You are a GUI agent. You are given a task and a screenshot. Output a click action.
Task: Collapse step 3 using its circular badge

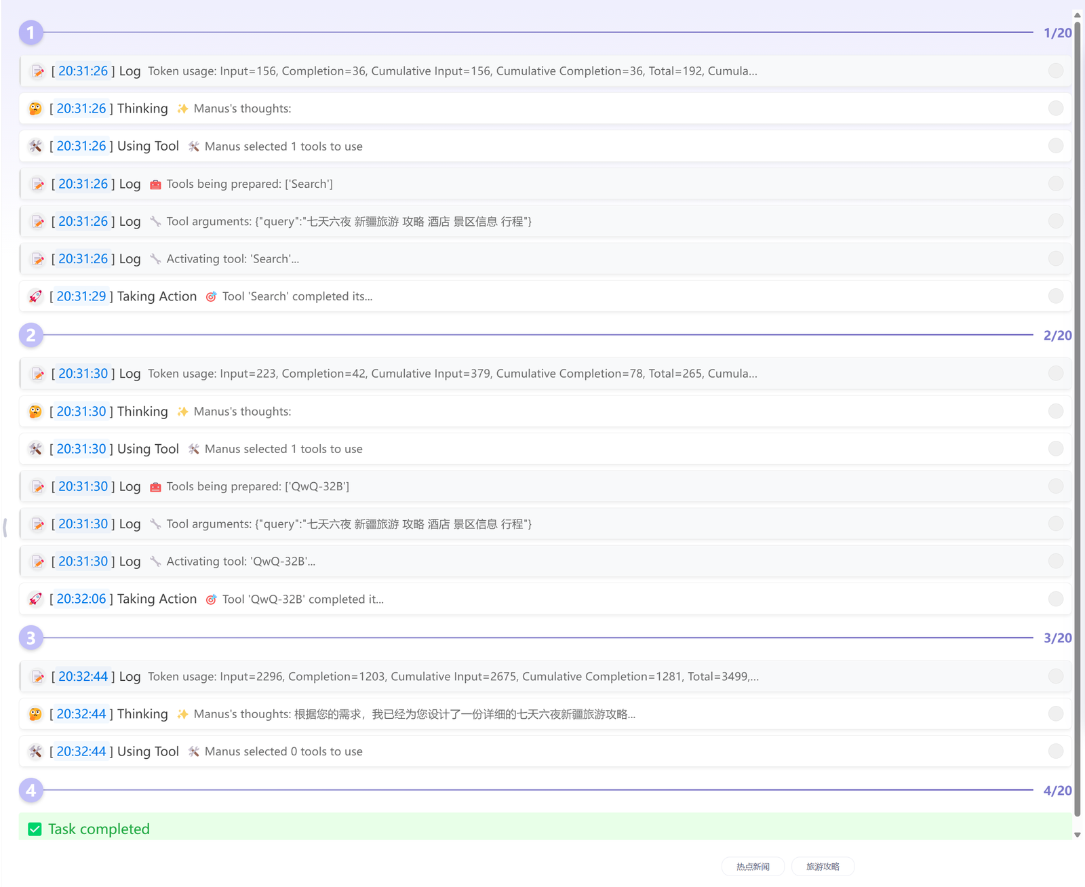(x=30, y=637)
